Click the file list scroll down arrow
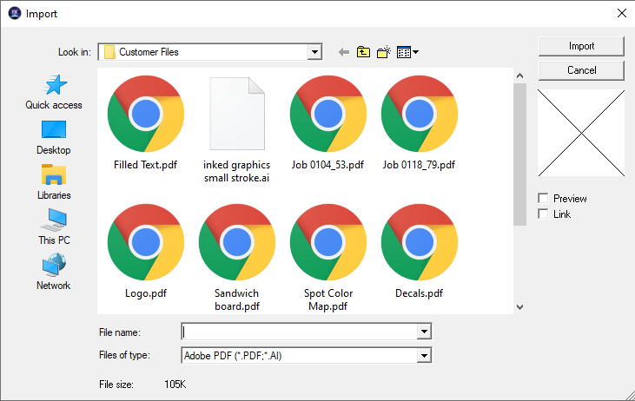This screenshot has width=635, height=401. coord(519,306)
